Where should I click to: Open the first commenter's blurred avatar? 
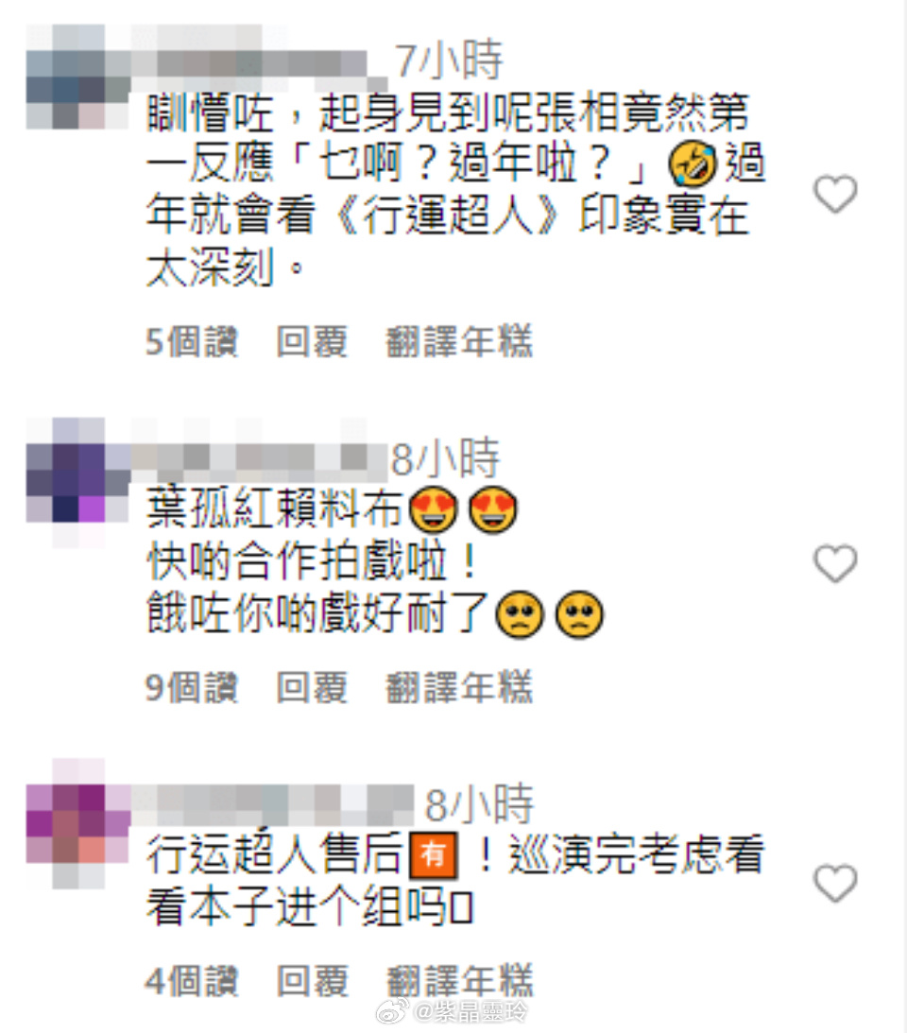[x=77, y=77]
